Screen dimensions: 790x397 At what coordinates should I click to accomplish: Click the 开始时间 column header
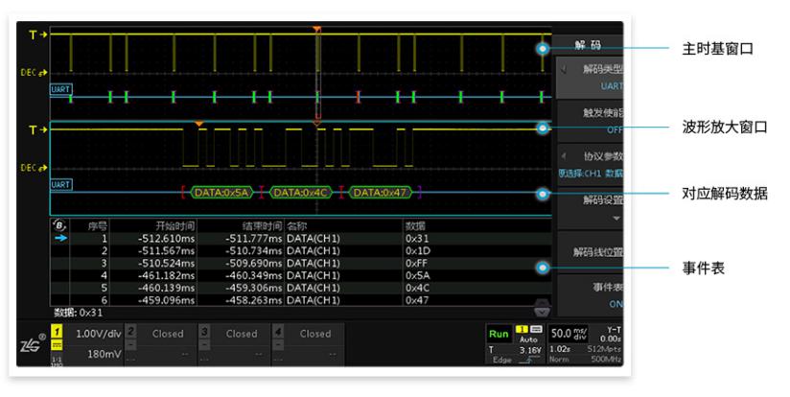coord(174,225)
